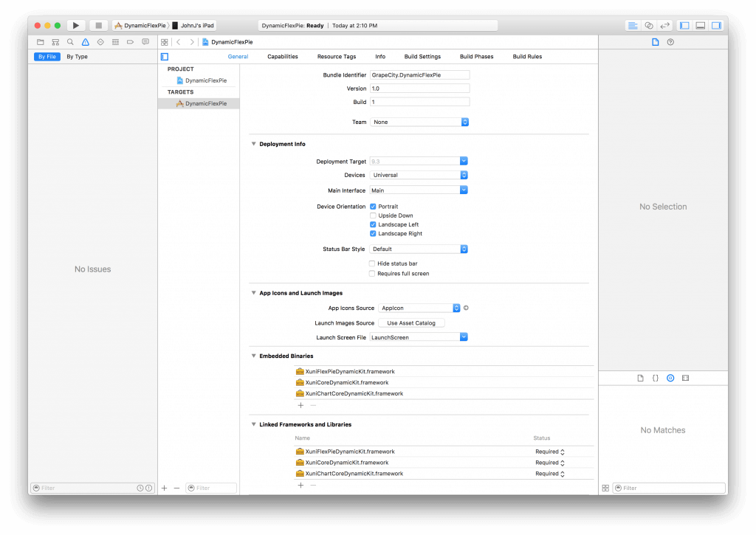Viewport: 756px width, 535px height.
Task: Show the File inspector
Action: tap(656, 42)
